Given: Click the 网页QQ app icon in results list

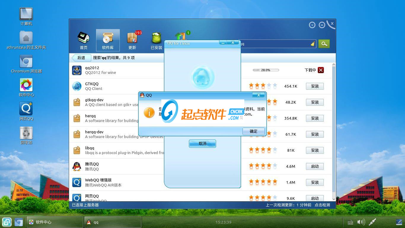Looking at the screenshot, I should click(x=77, y=198).
